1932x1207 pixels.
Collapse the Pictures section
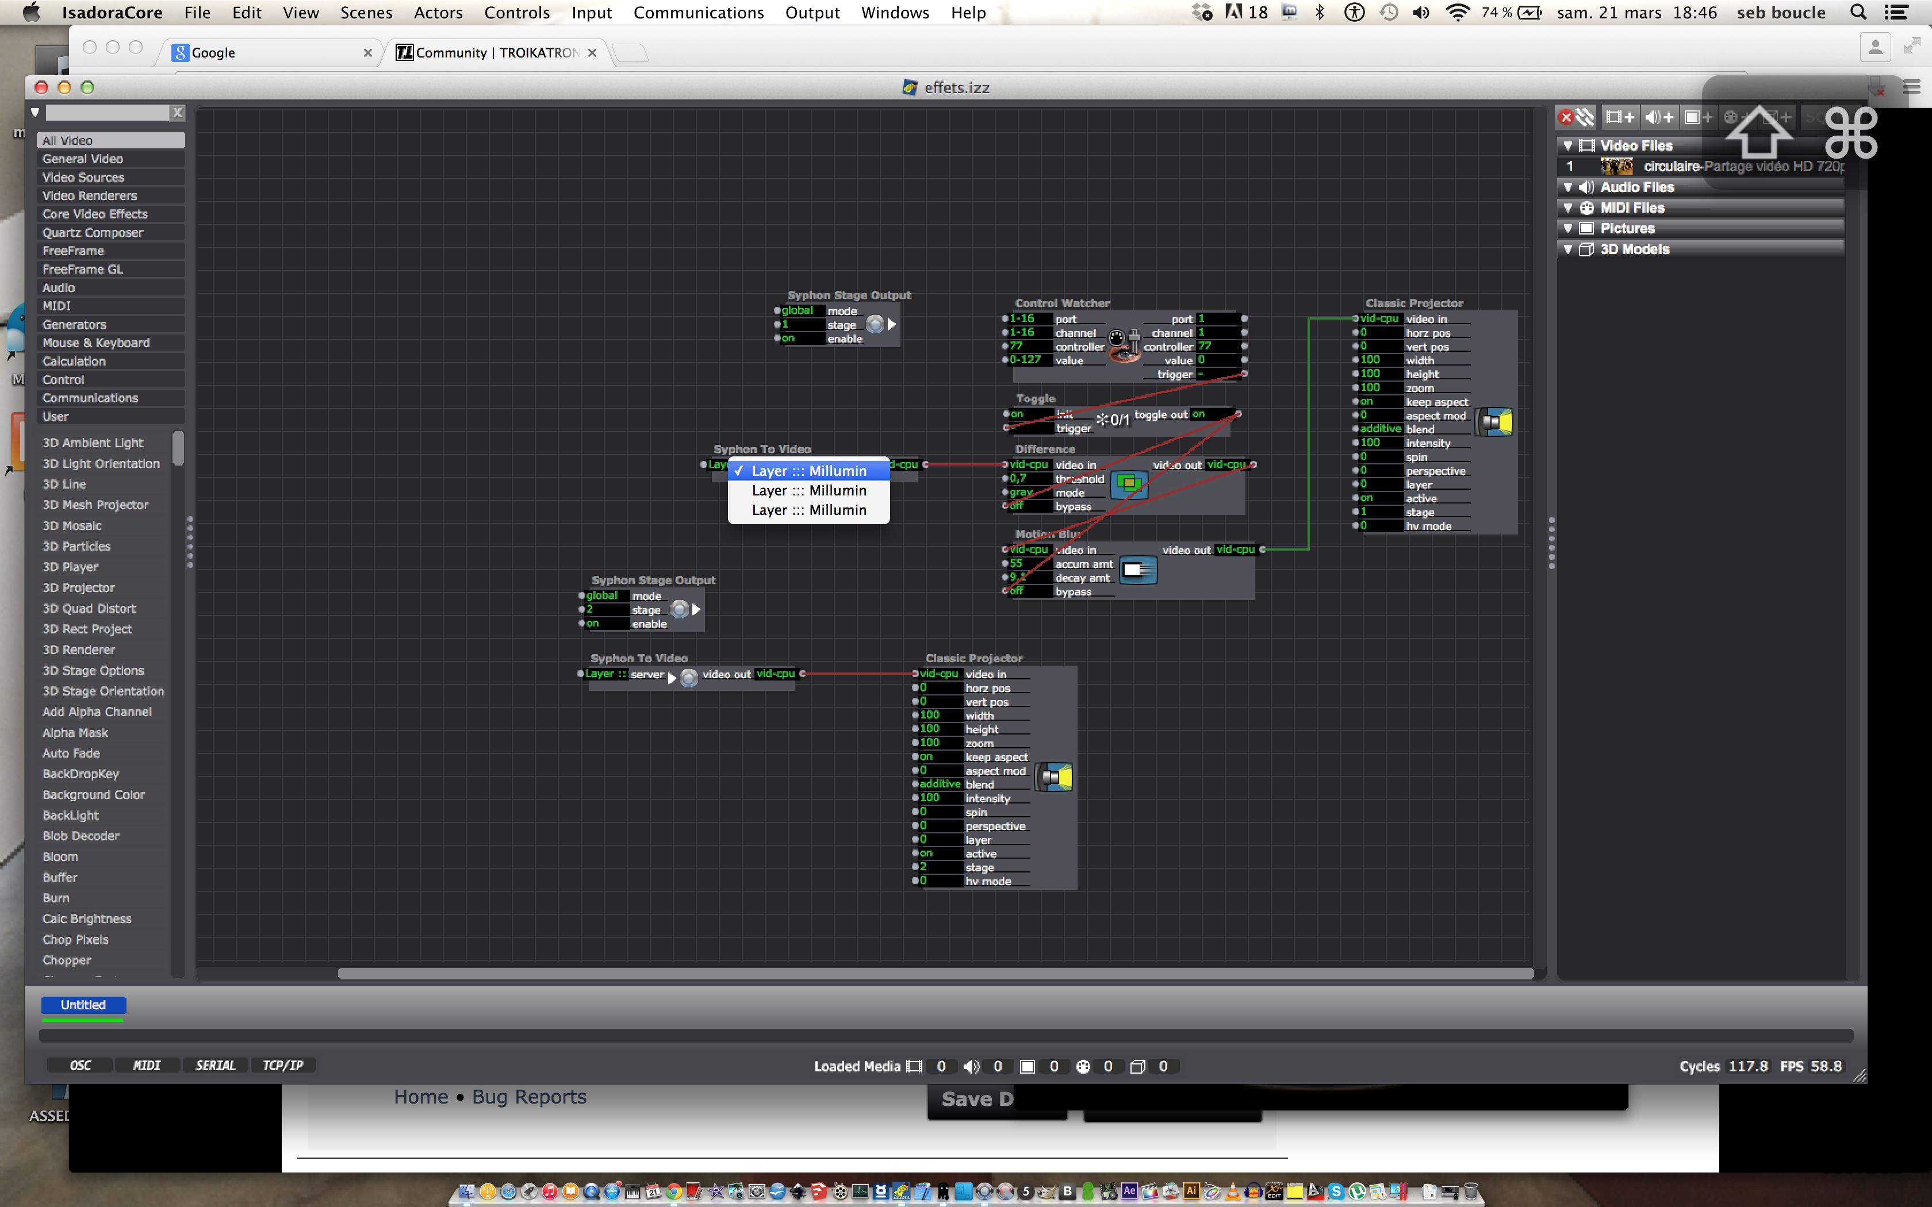pos(1568,228)
